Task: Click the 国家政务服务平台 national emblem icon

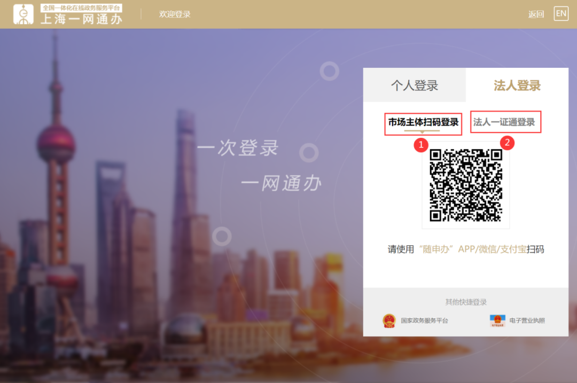Action: click(389, 321)
